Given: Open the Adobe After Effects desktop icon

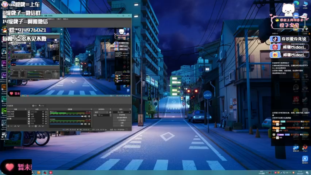Looking at the screenshot, I should [4, 75].
